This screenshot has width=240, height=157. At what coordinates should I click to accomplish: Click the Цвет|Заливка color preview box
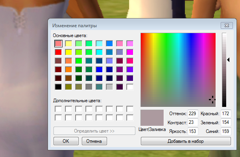152,118
